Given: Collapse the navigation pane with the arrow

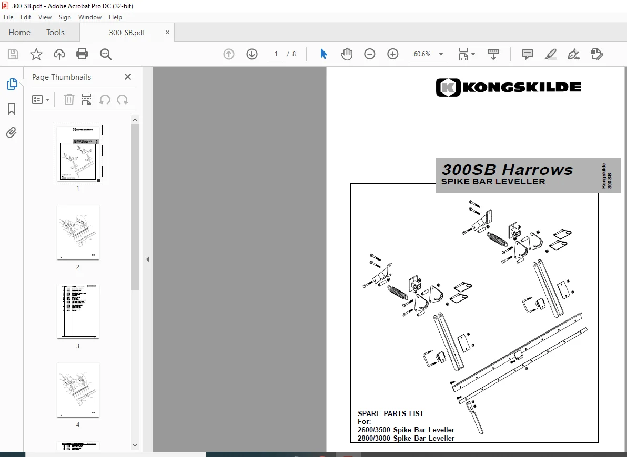Looking at the screenshot, I should tap(148, 259).
